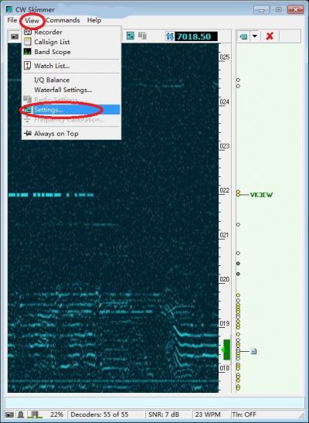
Task: Open Callsign List from the menu
Action: (x=52, y=42)
